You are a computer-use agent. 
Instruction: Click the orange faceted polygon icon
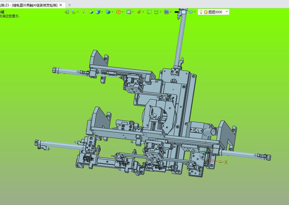(x=118, y=12)
